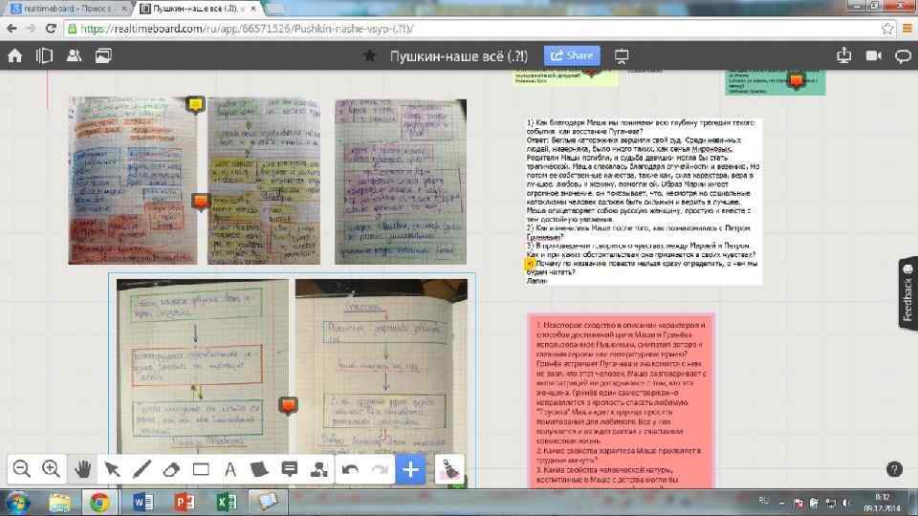The width and height of the screenshot is (918, 516).
Task: Open PowerPoint from the taskbar
Action: point(184,503)
